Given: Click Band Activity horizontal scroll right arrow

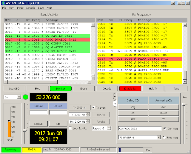Looking at the screenshot, I should click(x=89, y=82).
